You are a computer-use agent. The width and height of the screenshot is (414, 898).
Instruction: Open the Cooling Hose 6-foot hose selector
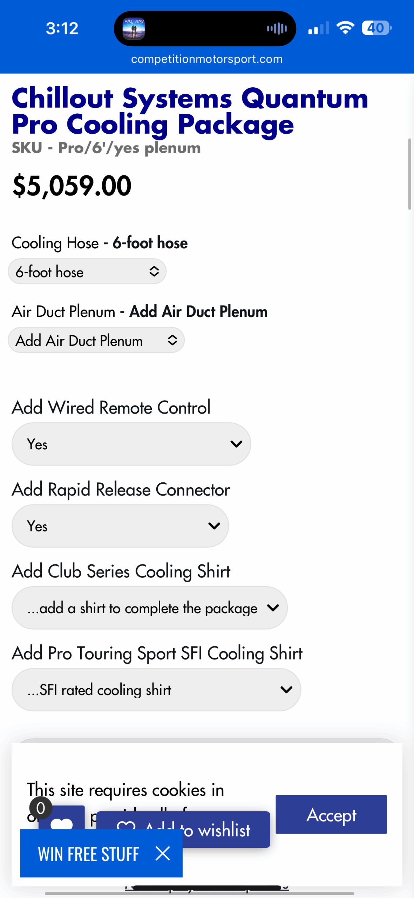pyautogui.click(x=87, y=272)
